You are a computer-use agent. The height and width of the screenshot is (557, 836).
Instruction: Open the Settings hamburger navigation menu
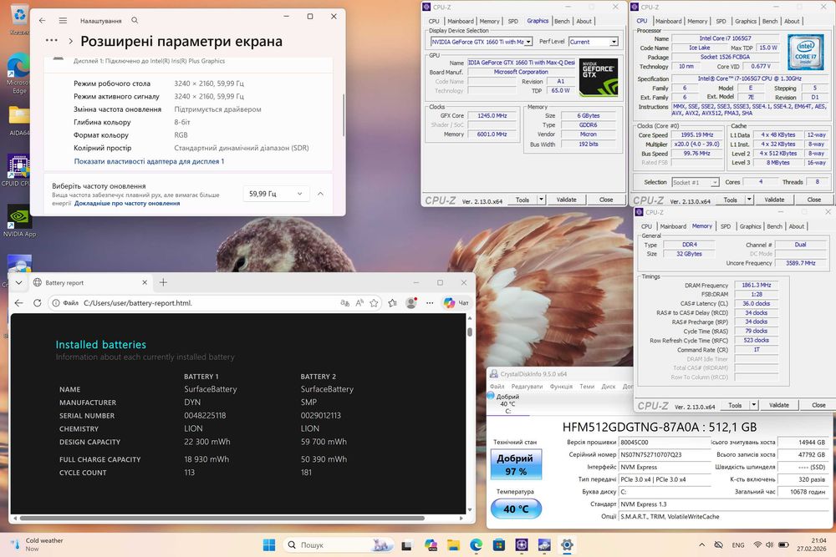pyautogui.click(x=63, y=20)
